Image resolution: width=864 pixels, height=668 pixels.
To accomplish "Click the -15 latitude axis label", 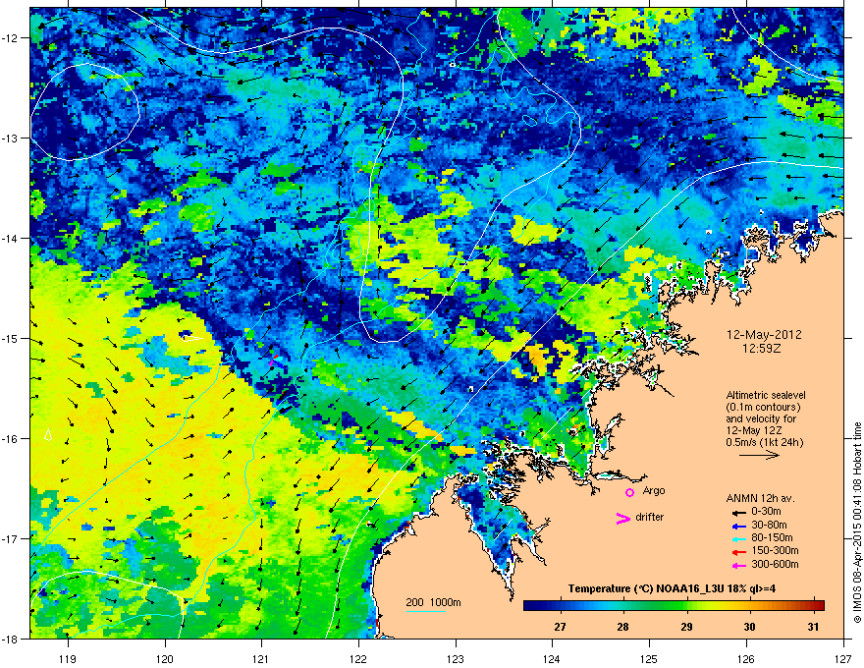I will (x=10, y=339).
